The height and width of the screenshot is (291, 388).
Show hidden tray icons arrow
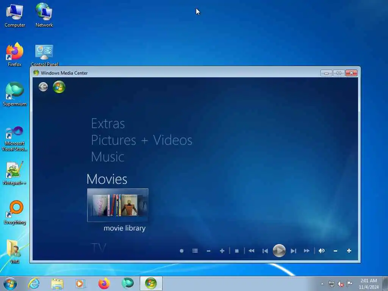[322, 284]
